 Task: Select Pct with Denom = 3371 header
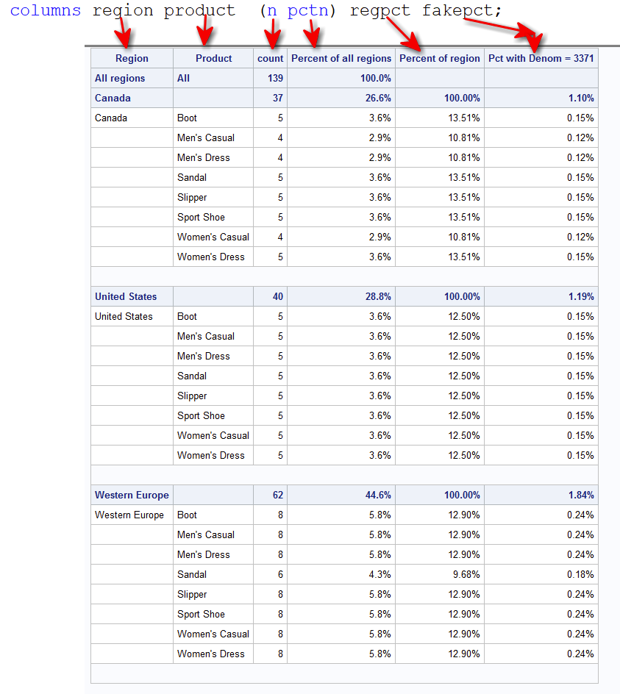[x=541, y=58]
